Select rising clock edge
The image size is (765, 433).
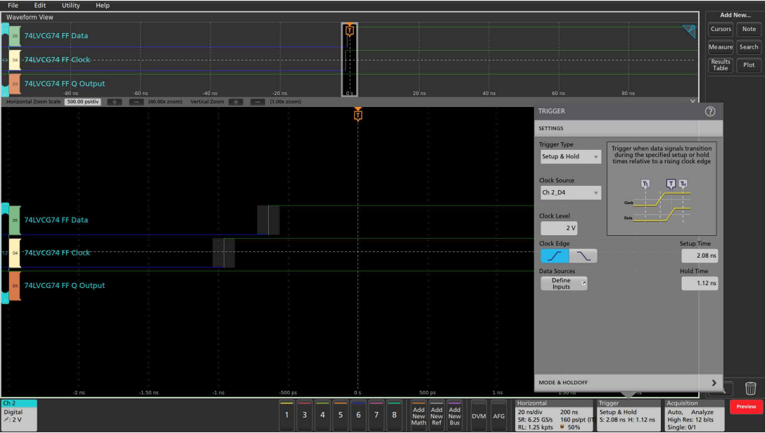(x=555, y=256)
